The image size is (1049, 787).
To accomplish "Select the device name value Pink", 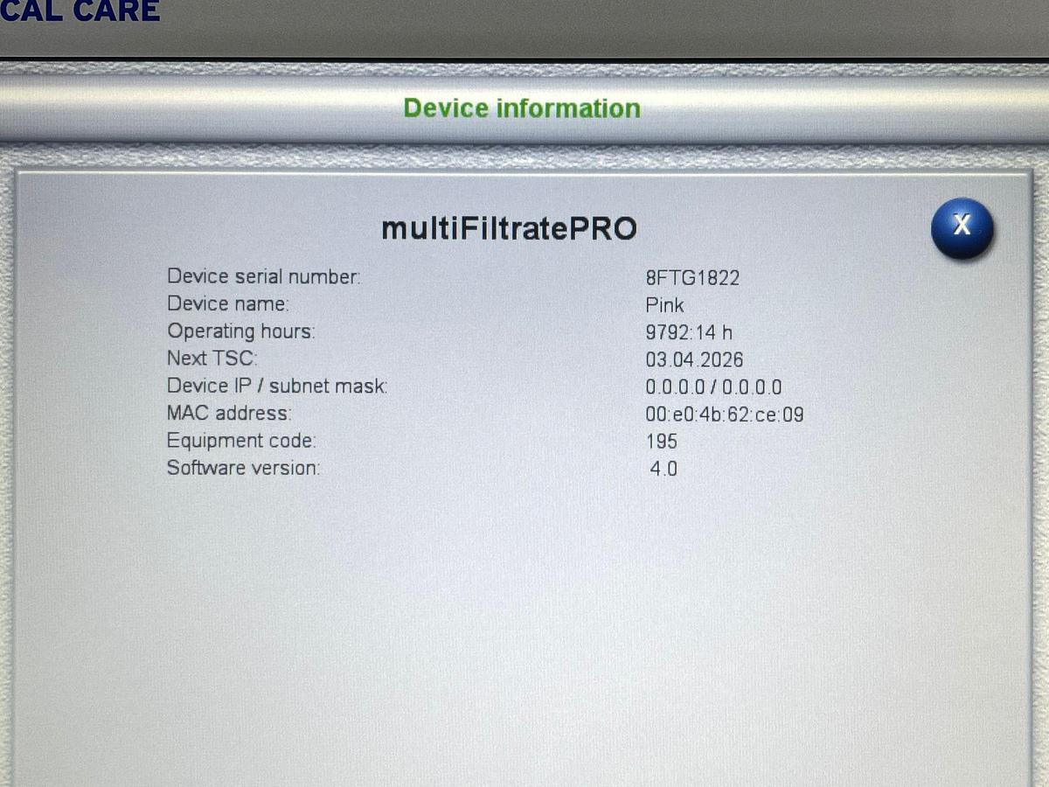I will click(x=663, y=305).
